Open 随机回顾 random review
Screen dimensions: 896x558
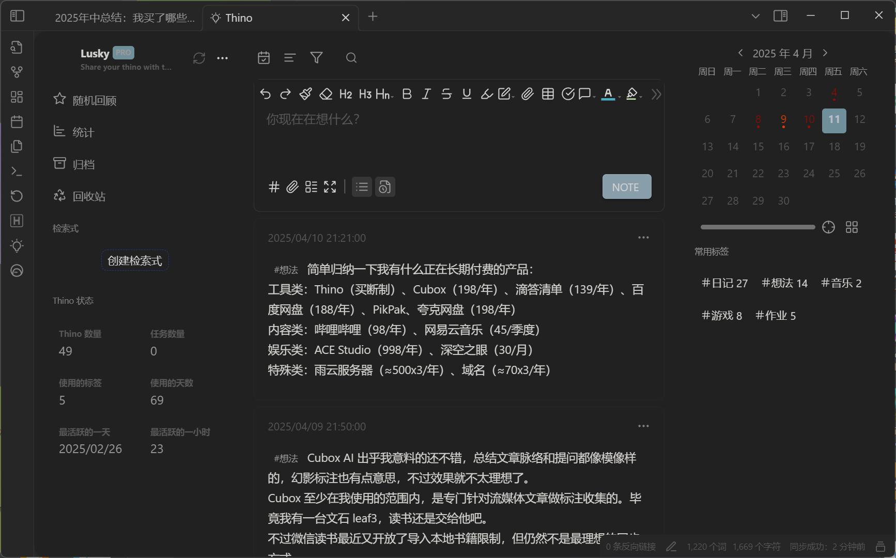pyautogui.click(x=85, y=100)
